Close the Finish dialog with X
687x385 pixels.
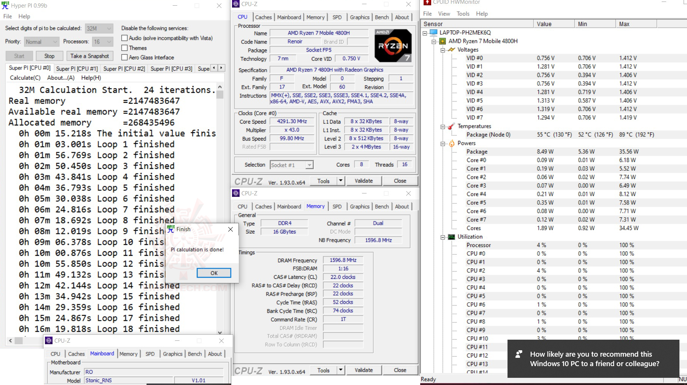click(x=231, y=229)
